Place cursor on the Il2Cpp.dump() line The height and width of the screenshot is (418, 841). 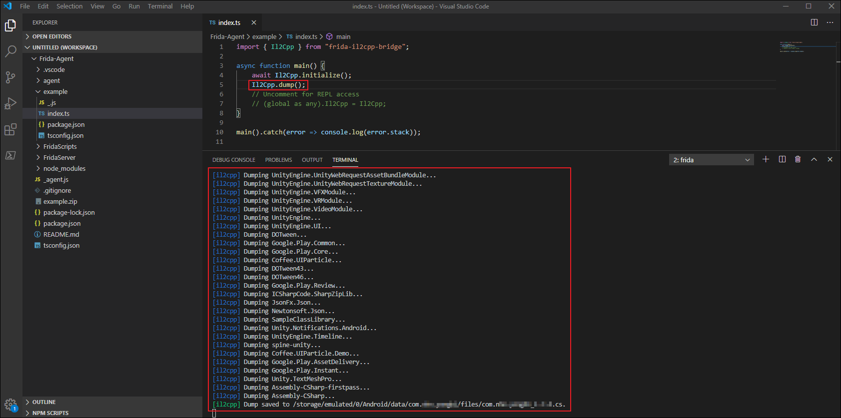[278, 85]
